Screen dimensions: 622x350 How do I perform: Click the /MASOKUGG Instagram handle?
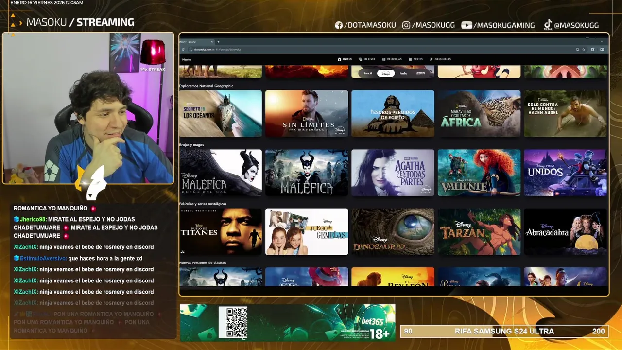(433, 25)
